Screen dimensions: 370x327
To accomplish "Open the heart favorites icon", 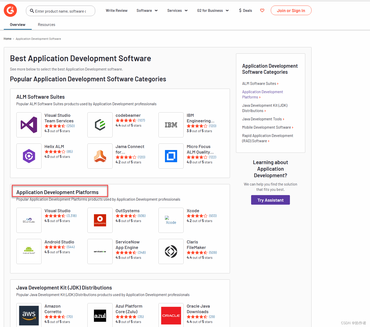I will (x=262, y=11).
